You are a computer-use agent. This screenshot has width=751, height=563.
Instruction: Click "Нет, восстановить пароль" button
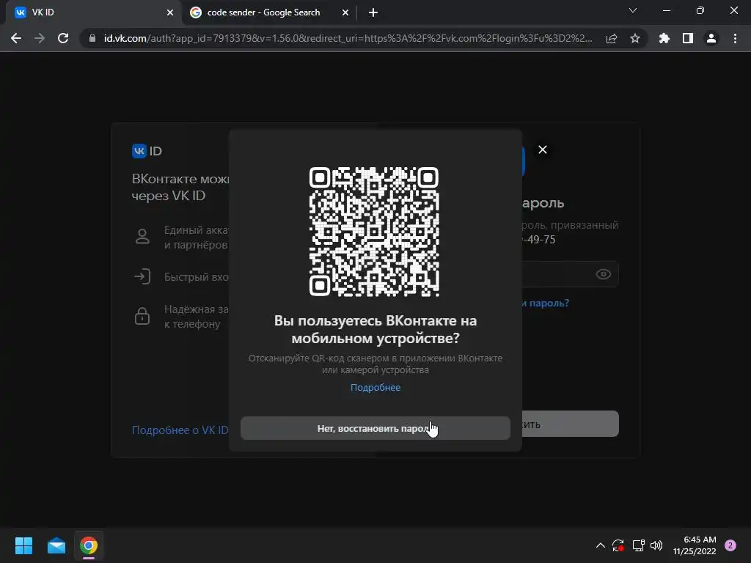[x=375, y=428]
